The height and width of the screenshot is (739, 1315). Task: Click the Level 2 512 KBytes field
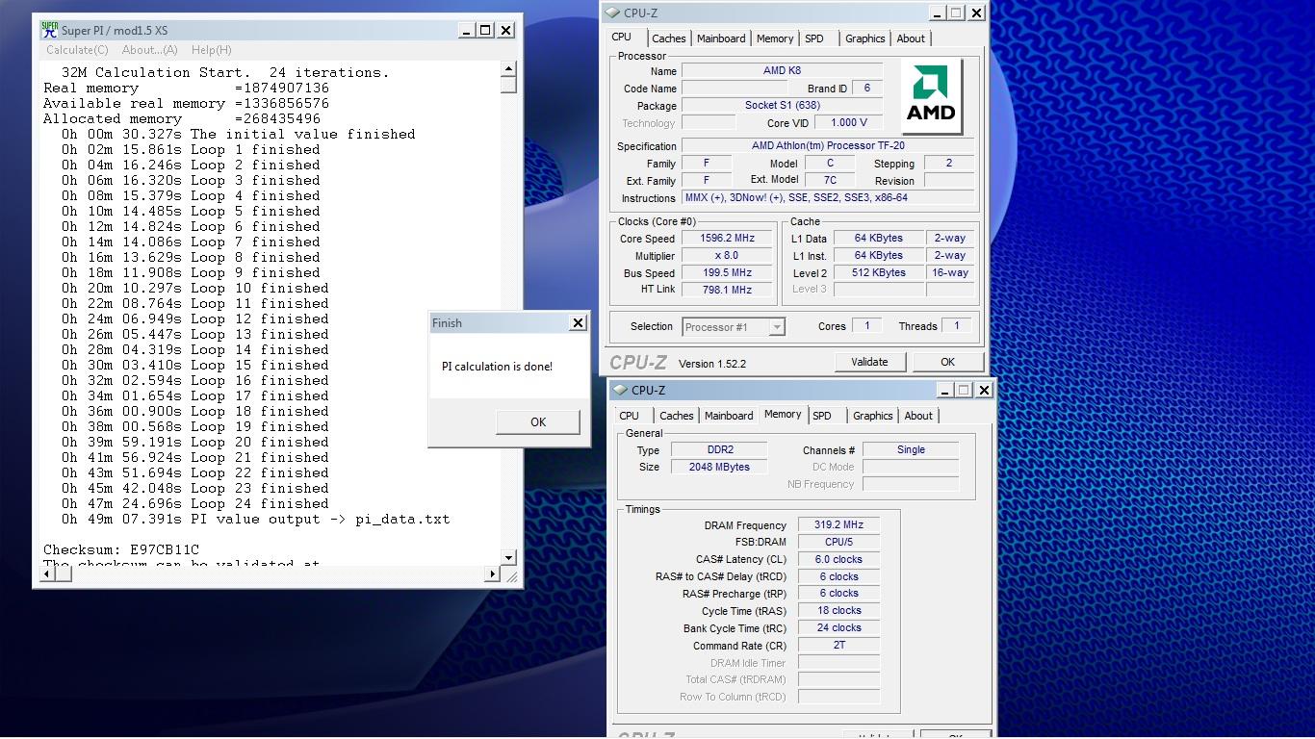click(x=878, y=273)
